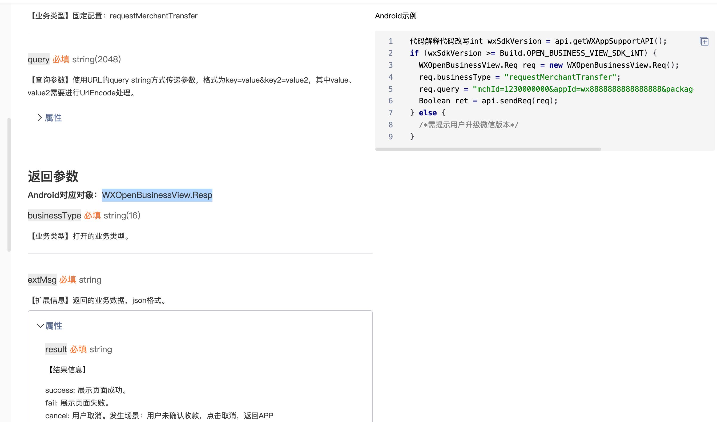717x422 pixels.
Task: Click the text 【业务类型】打开的业务类型。
Action: (x=80, y=236)
